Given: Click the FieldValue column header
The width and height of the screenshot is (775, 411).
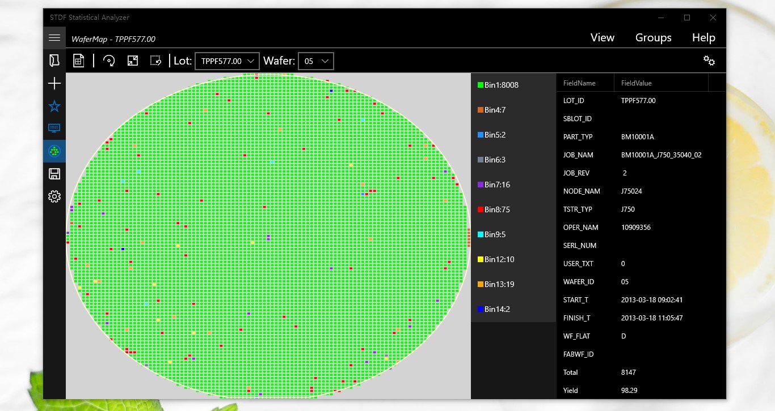Looking at the screenshot, I should (x=637, y=83).
